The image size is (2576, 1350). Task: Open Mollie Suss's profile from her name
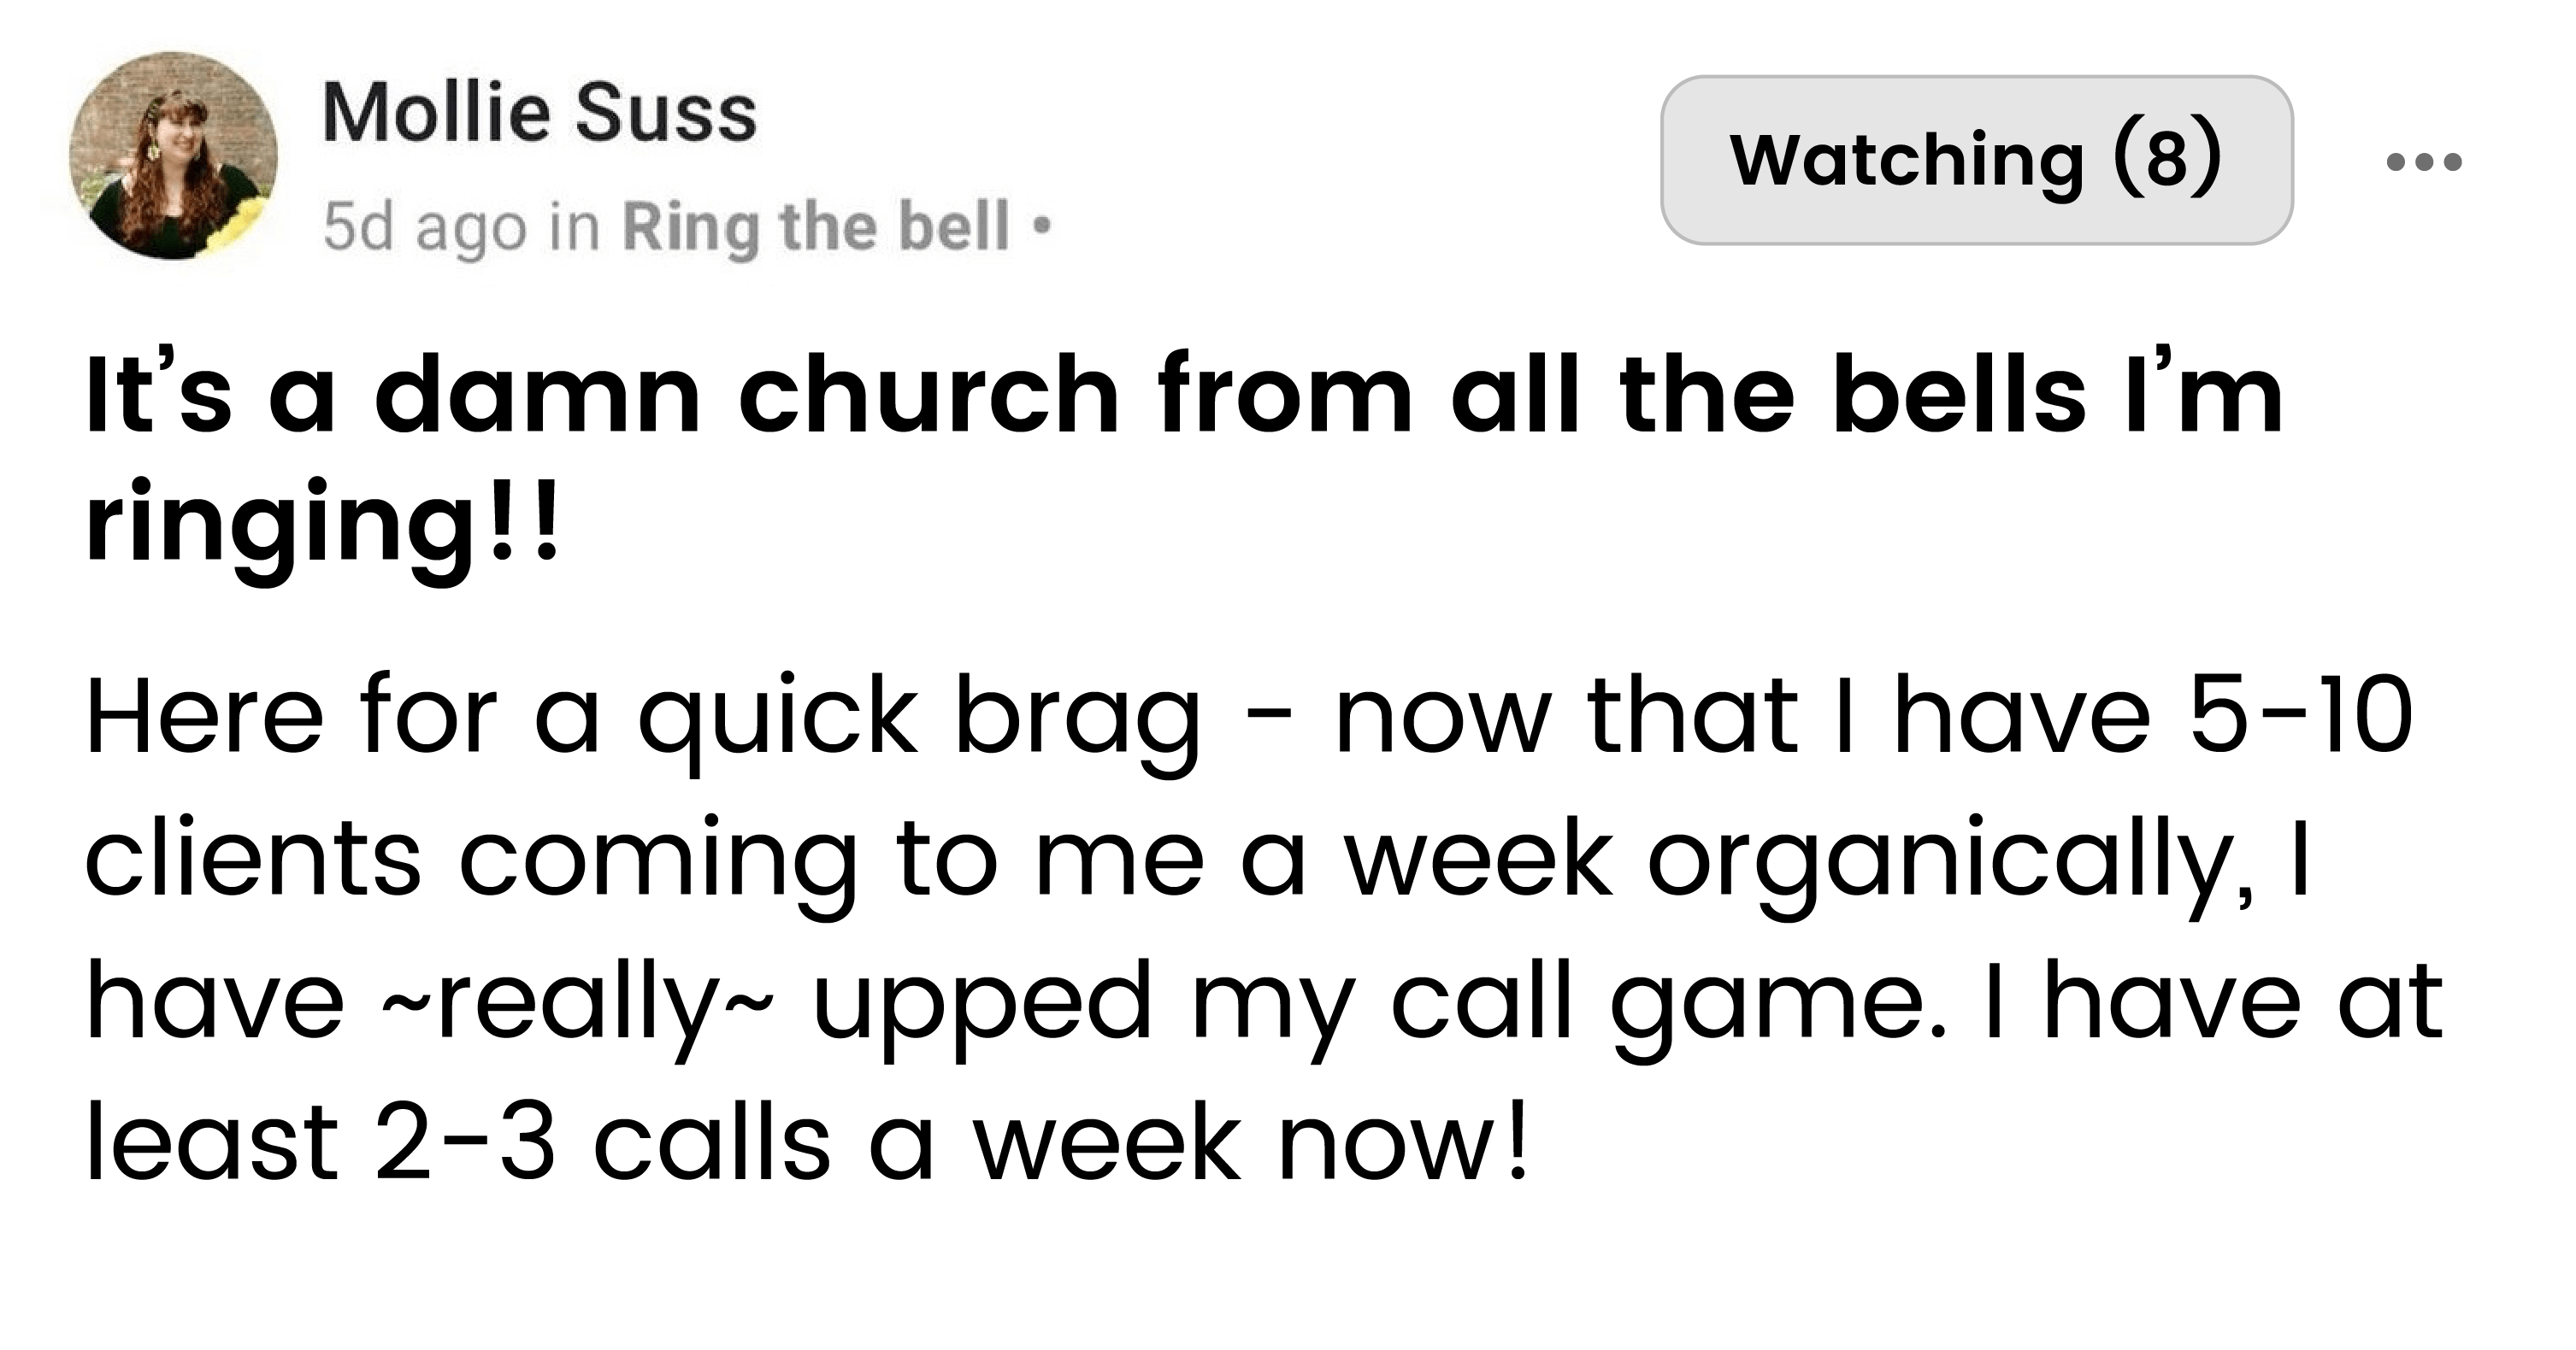point(539,112)
